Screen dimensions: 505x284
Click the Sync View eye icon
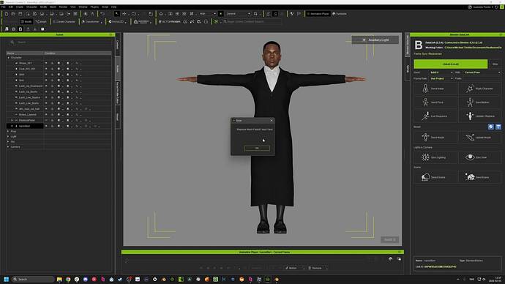pyautogui.click(x=470, y=157)
